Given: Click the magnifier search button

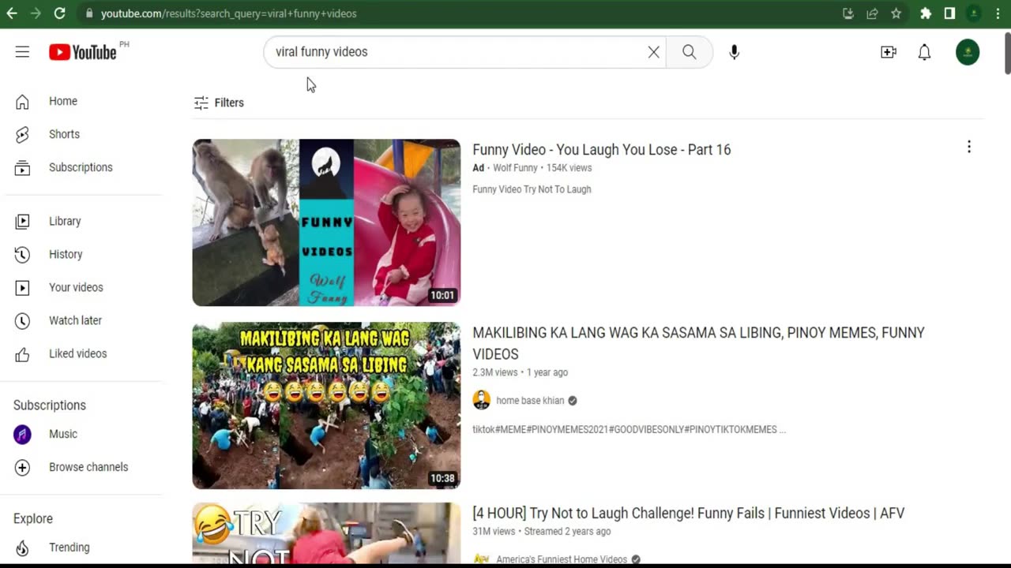Looking at the screenshot, I should tap(690, 52).
